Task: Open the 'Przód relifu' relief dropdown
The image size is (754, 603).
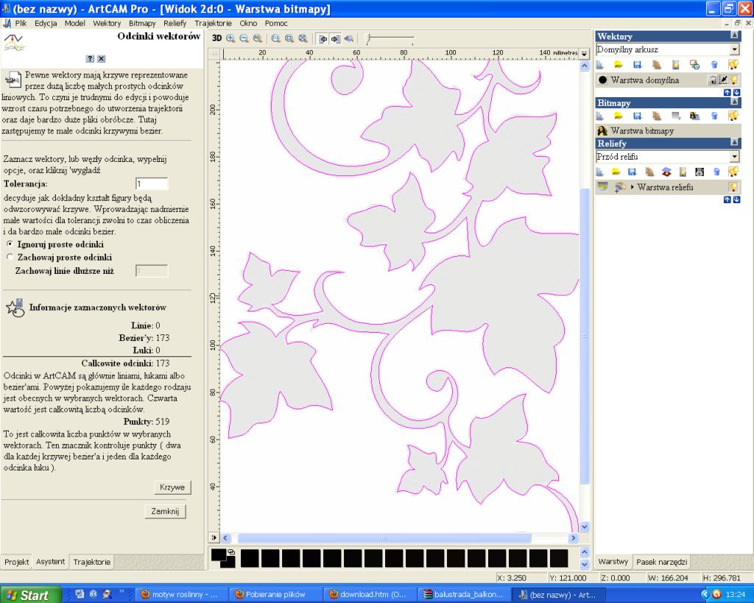Action: pyautogui.click(x=734, y=157)
